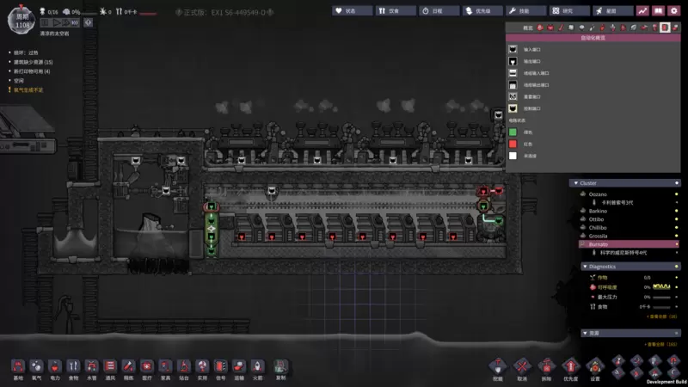
Task: Select the Grossila asteroid row
Action: tap(629, 236)
